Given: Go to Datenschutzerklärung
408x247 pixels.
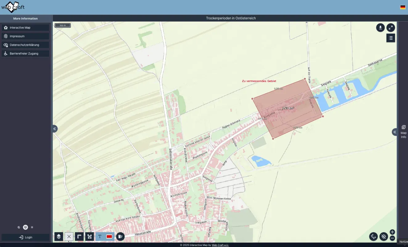Looking at the screenshot, I should [25, 45].
